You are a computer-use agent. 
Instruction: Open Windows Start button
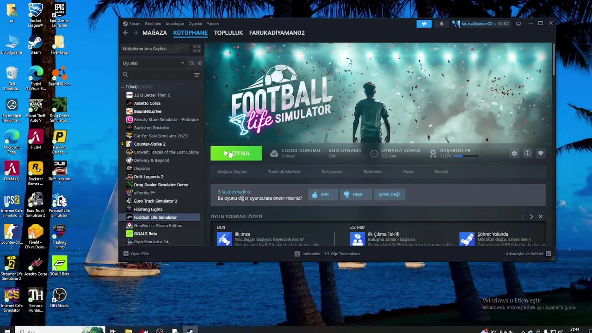7,330
